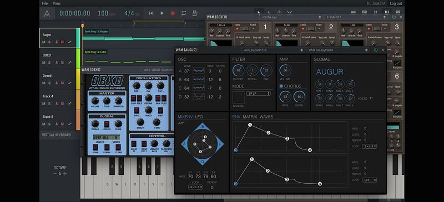This screenshot has width=444, height=202.
Task: Click the oscillator B waveform thumbnail
Action: (x=199, y=79)
